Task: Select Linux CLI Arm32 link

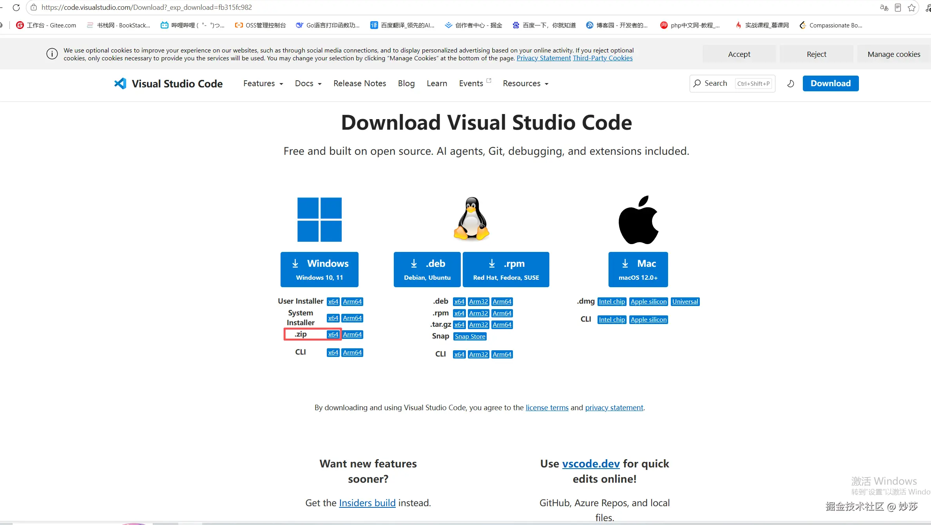Action: point(478,354)
